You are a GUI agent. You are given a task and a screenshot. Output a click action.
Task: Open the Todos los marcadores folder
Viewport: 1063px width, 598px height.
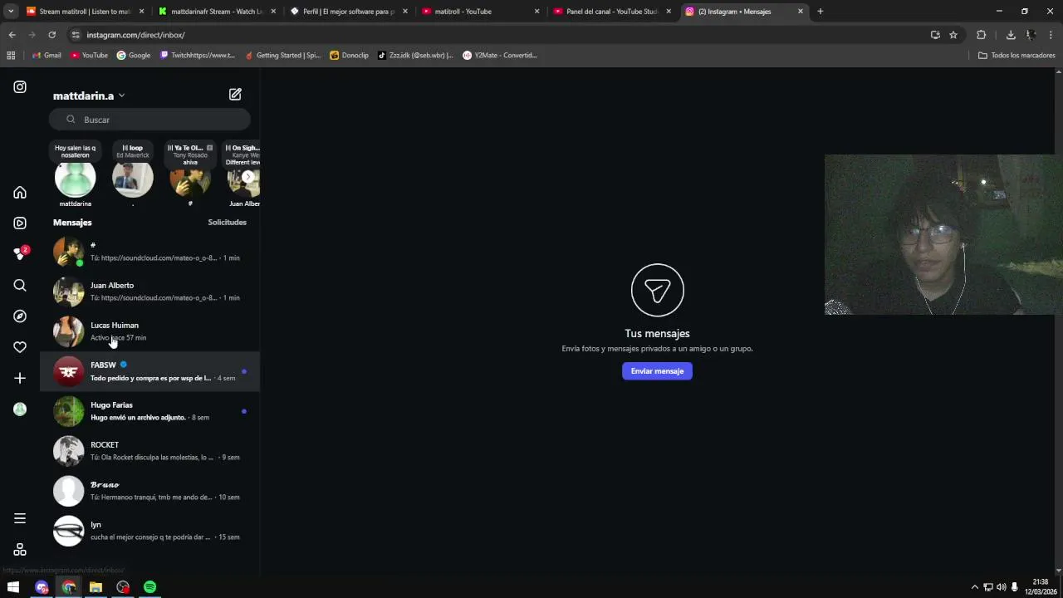[1016, 56]
